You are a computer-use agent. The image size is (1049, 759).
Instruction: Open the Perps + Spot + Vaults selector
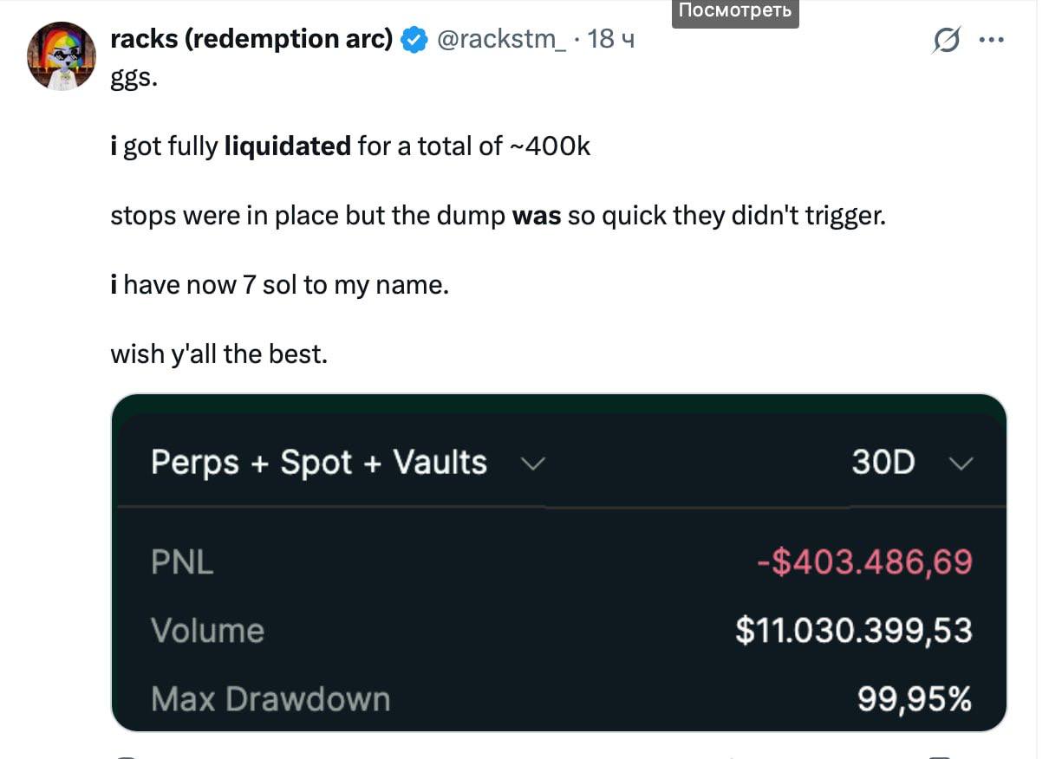(319, 463)
